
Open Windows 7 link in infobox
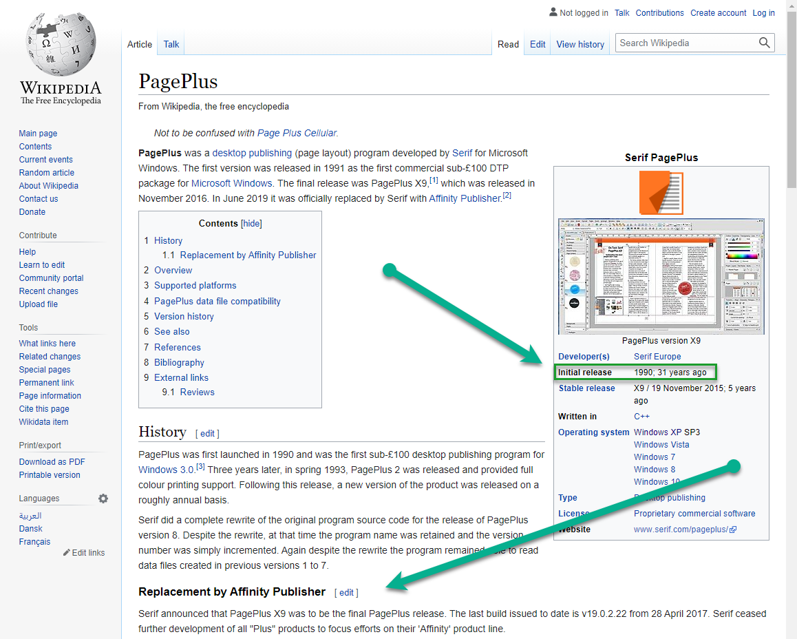point(655,457)
